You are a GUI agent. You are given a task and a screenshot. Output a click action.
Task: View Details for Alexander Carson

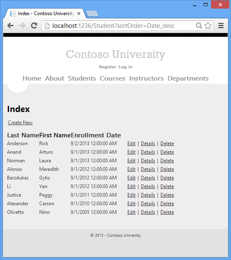tap(148, 204)
